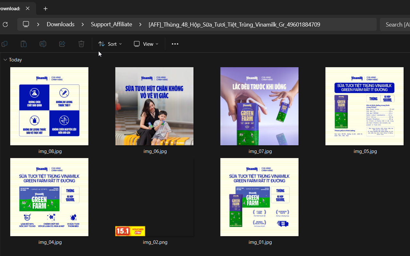
Task: Click the file name img_04.jpg
Action: point(50,242)
